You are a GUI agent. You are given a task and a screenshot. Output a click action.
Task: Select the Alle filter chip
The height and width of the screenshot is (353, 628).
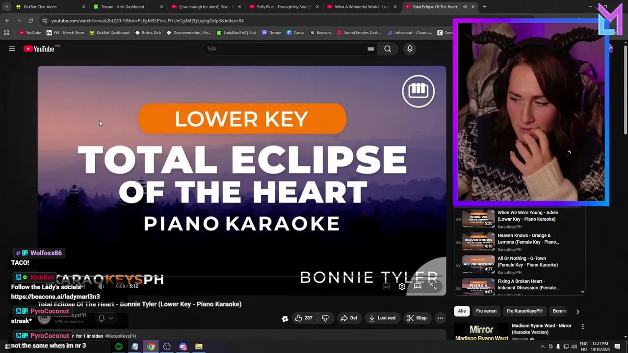click(x=462, y=311)
